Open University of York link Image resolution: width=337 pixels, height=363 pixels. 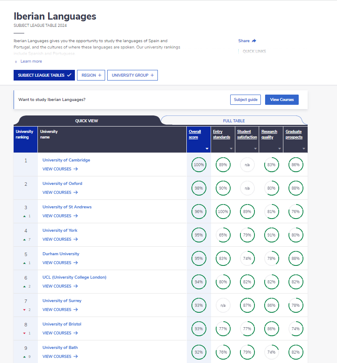pos(60,230)
